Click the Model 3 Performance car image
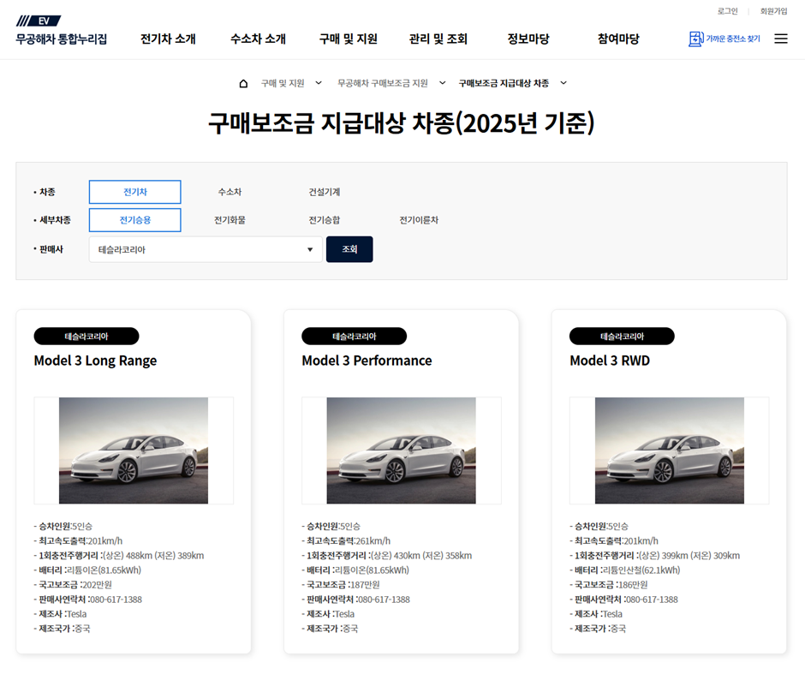This screenshot has height=674, width=805. point(402,450)
